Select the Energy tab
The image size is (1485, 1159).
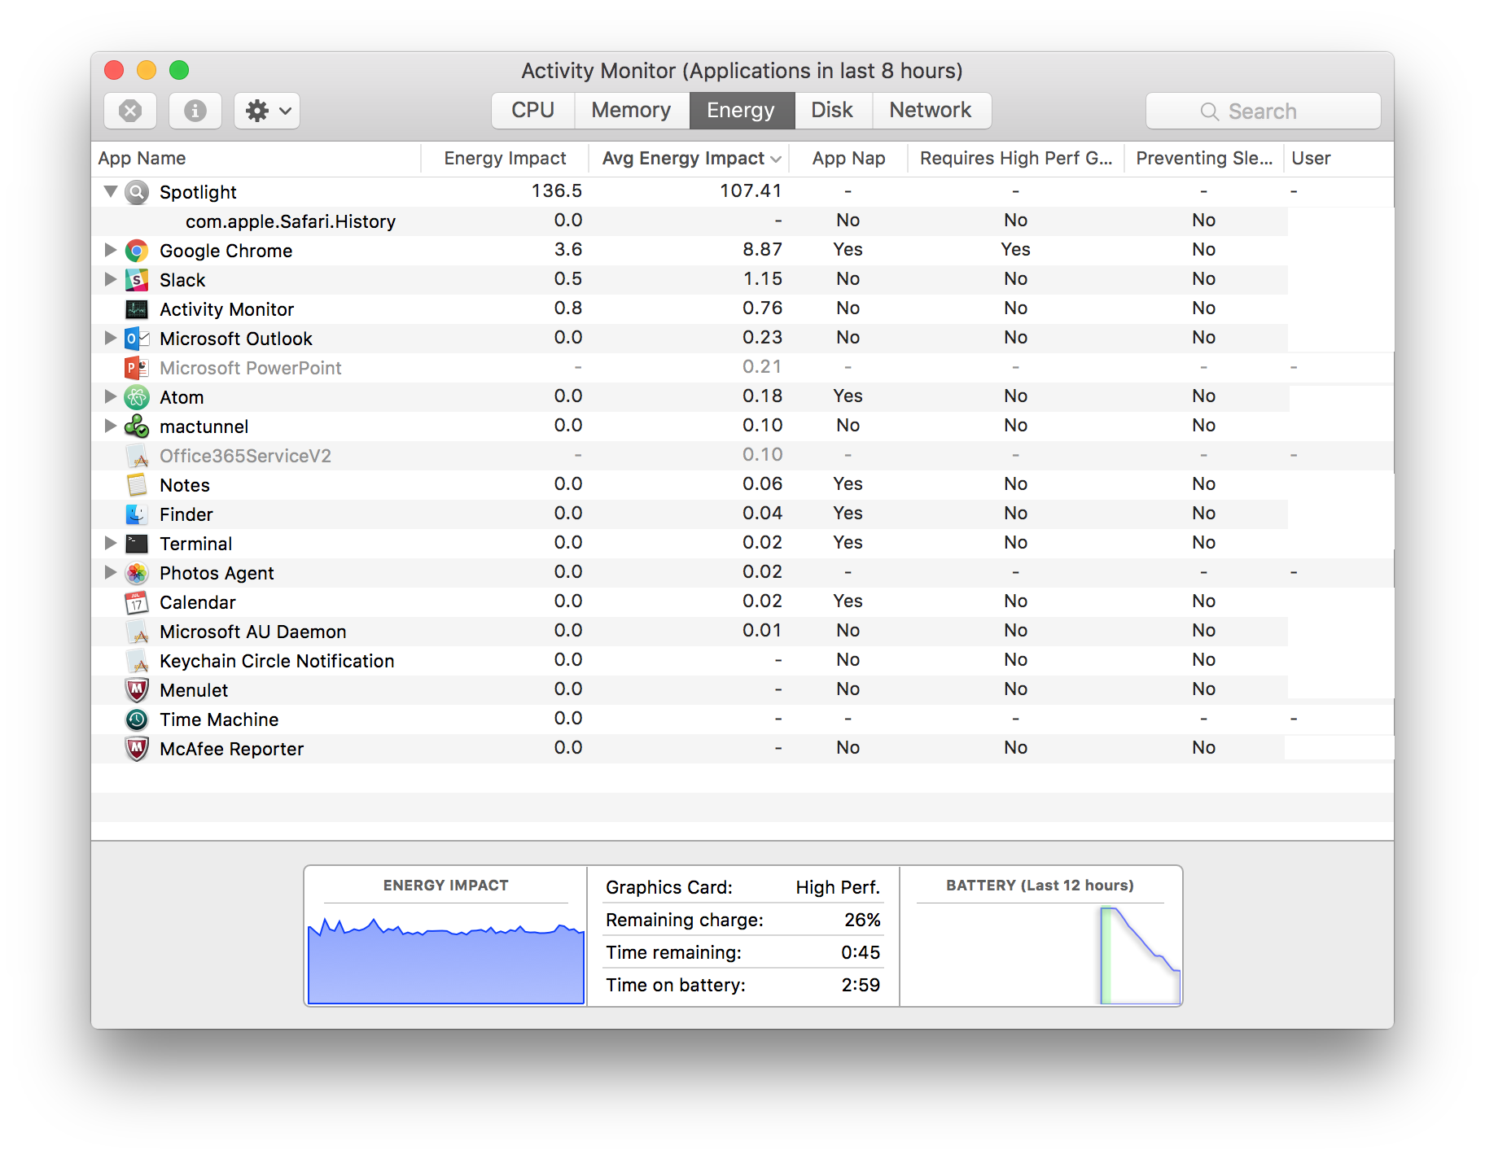pyautogui.click(x=742, y=111)
